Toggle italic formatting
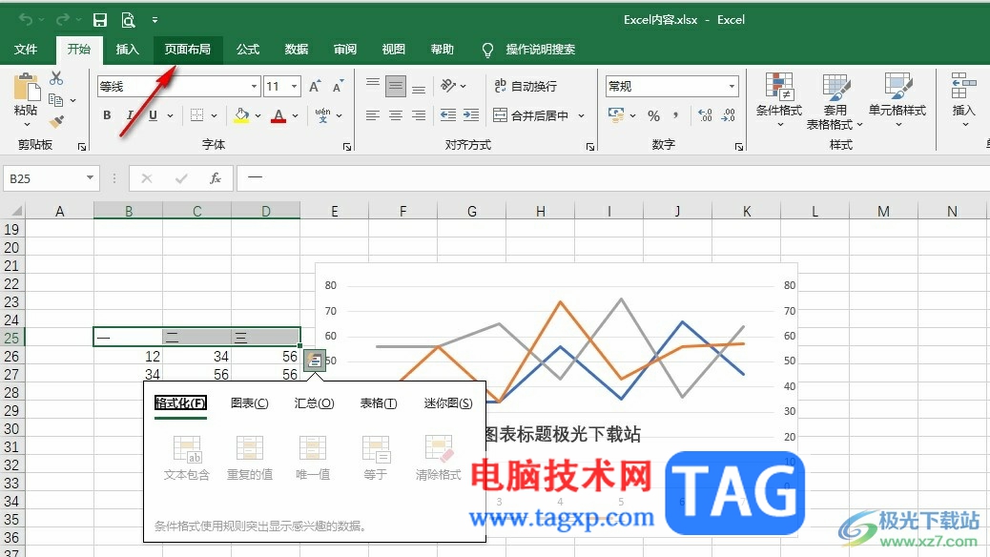Viewport: 990px width, 557px height. pyautogui.click(x=130, y=115)
